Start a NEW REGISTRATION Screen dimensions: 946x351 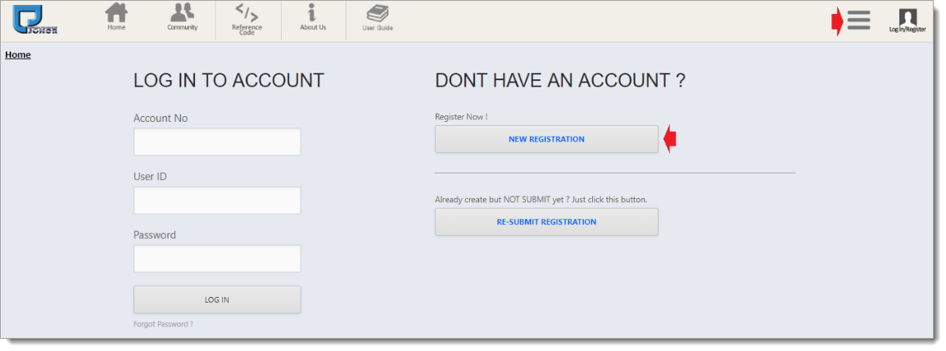(x=546, y=139)
